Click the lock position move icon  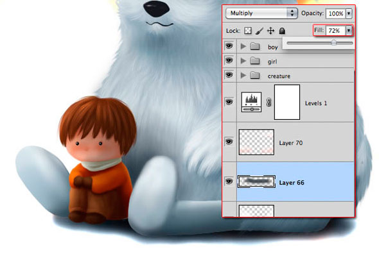pos(270,31)
